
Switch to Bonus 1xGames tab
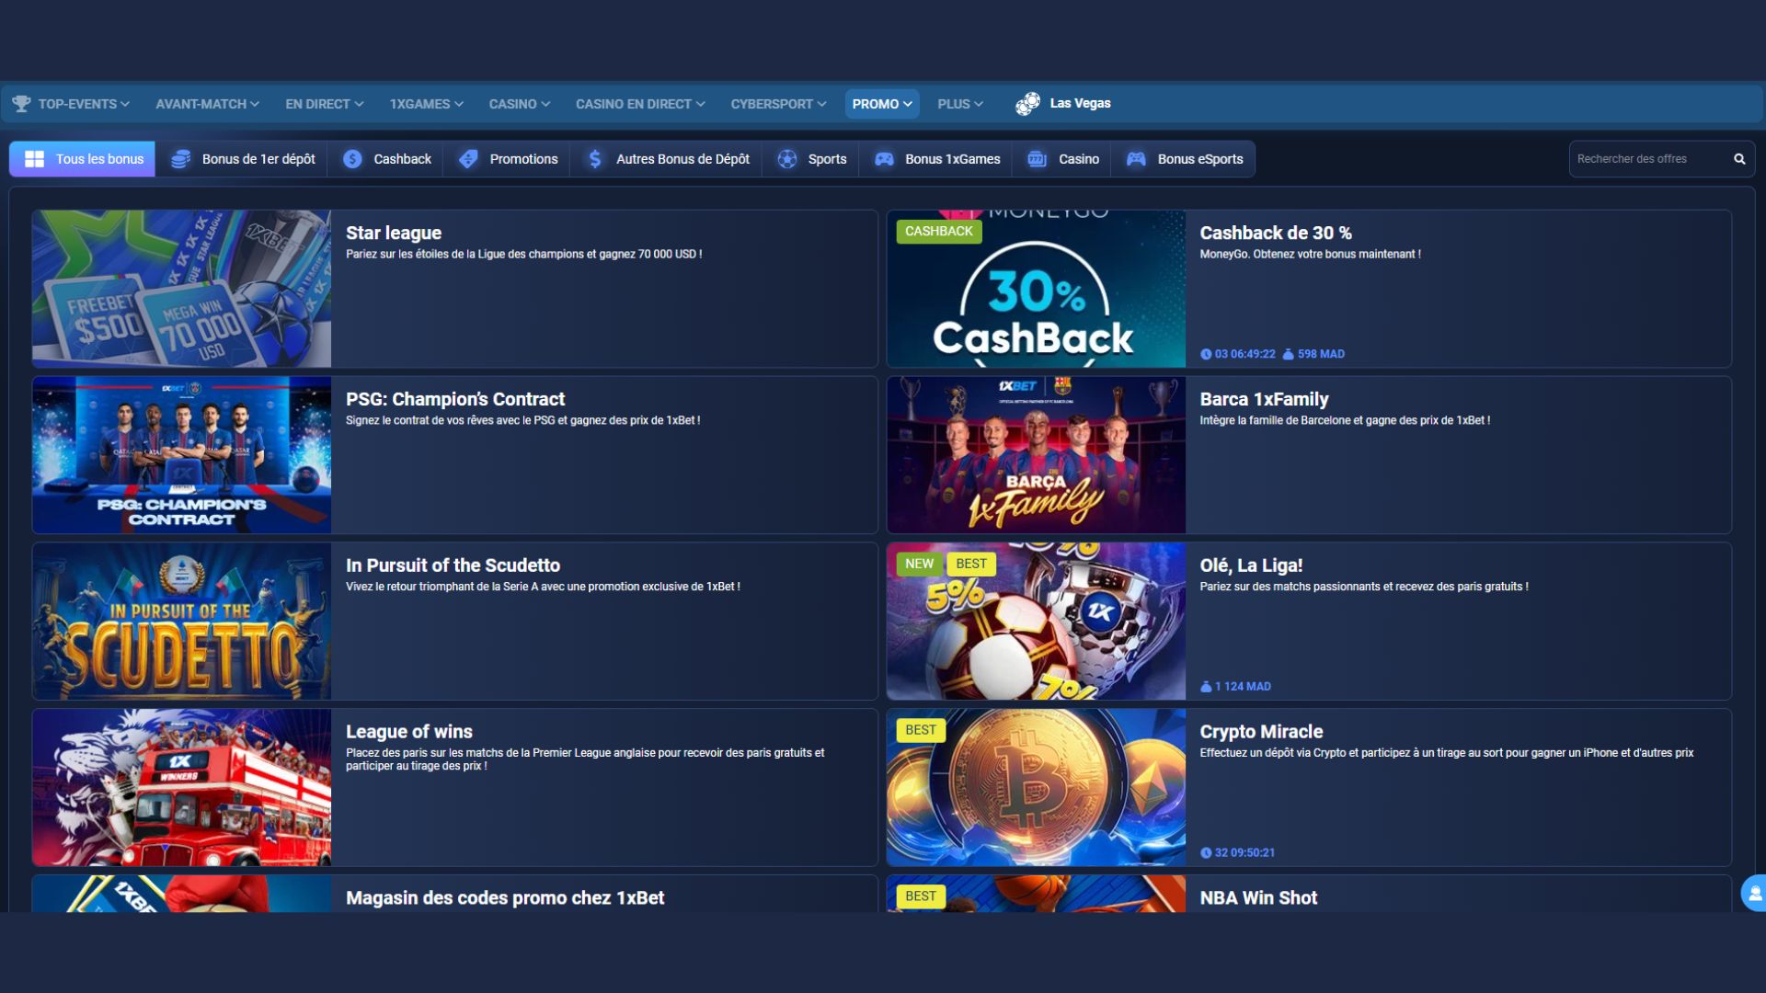point(937,159)
